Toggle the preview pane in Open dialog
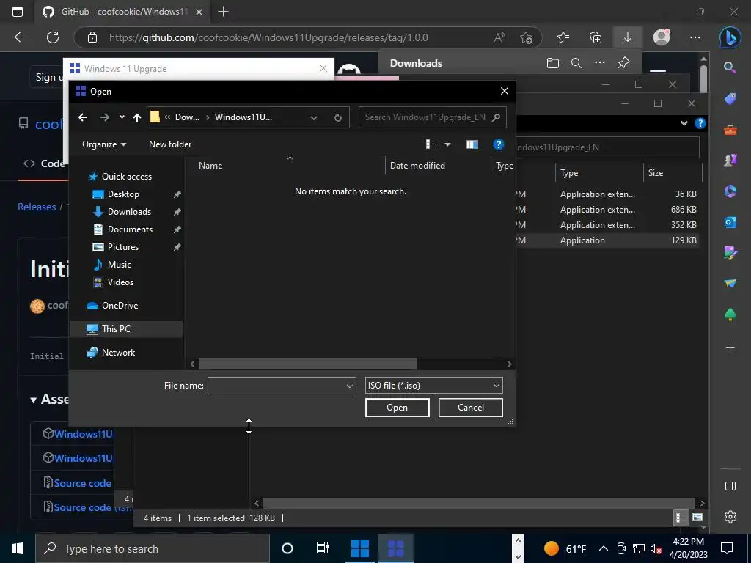The height and width of the screenshot is (563, 751). [x=472, y=144]
